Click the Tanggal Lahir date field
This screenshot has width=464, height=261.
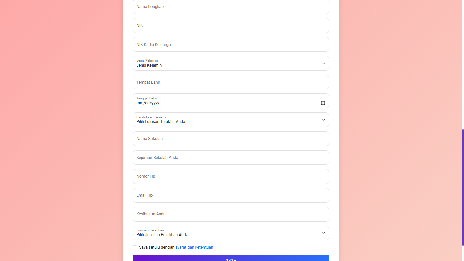coord(224,101)
